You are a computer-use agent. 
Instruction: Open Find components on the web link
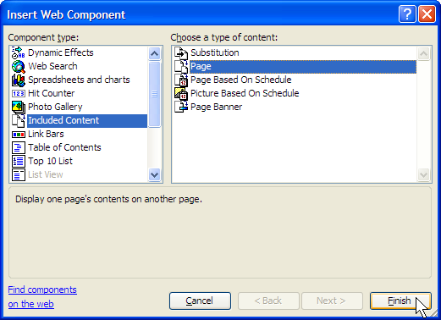coord(42,297)
